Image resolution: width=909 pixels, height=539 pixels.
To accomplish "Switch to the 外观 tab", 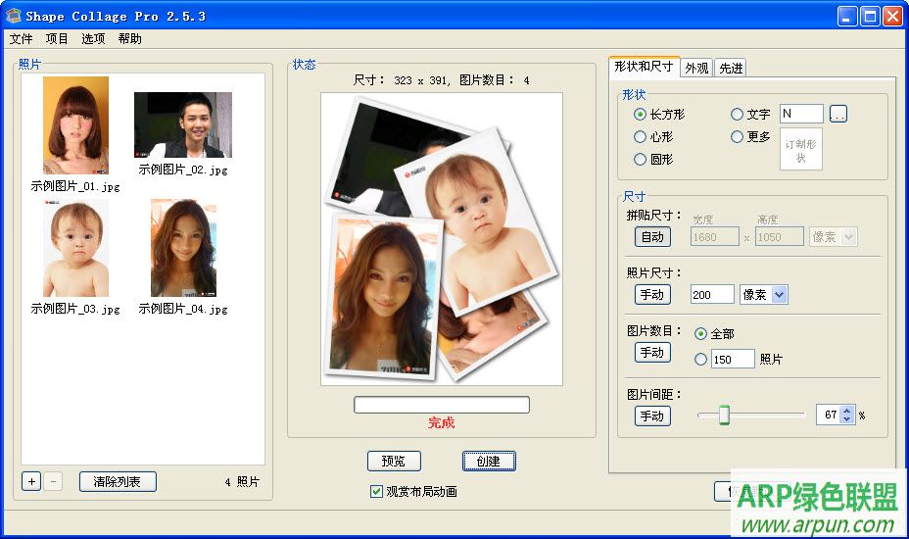I will pyautogui.click(x=696, y=68).
